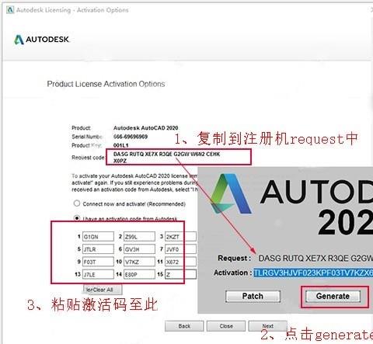Click activation field 6 containing GV3H
Viewport: 373px width, 344px height.
click(x=139, y=249)
